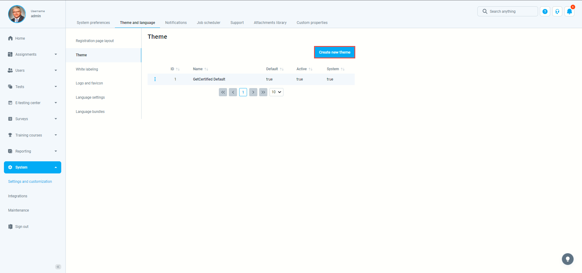Click the Create new theme button
The width and height of the screenshot is (582, 273).
pyautogui.click(x=334, y=52)
